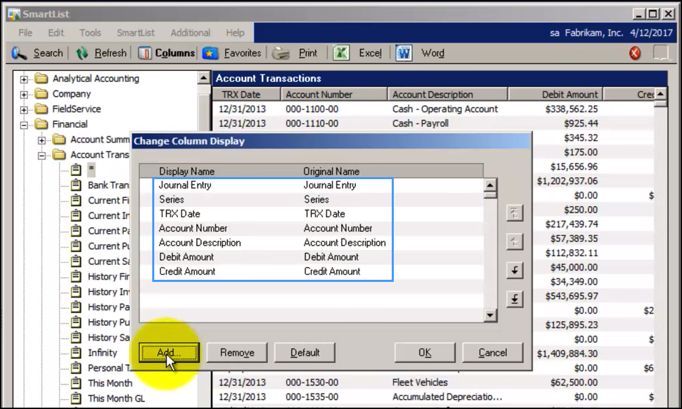Viewport: 682px width, 409px height.
Task: Click the Refresh toolbar icon
Action: click(x=82, y=53)
